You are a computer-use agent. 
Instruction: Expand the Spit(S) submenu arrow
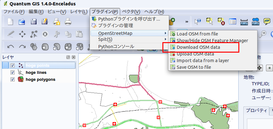pyautogui.click(x=165, y=39)
